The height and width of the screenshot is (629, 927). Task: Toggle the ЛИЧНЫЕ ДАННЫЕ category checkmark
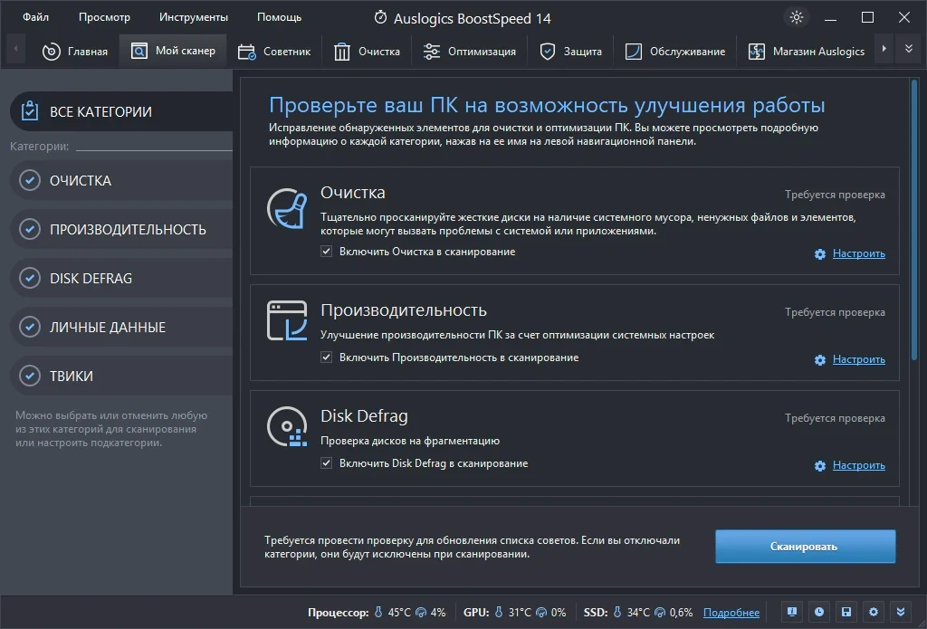click(x=30, y=327)
